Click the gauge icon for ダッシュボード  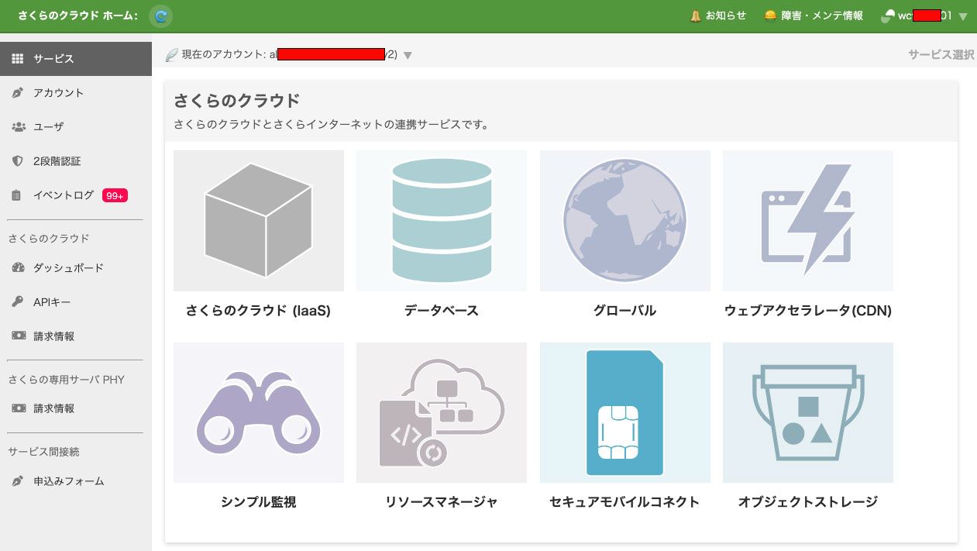coord(19,268)
